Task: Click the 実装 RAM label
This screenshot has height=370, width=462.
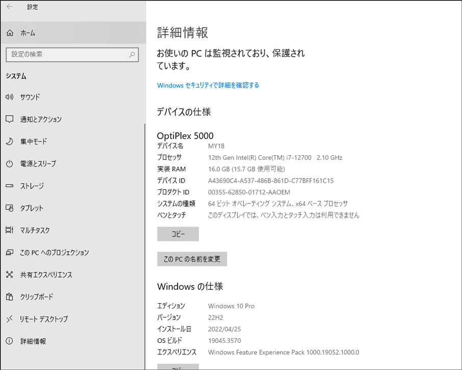Action: point(171,169)
